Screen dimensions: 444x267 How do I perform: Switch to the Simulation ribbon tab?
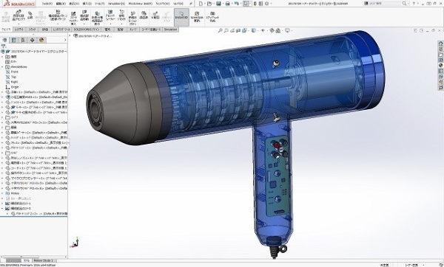tap(170, 30)
